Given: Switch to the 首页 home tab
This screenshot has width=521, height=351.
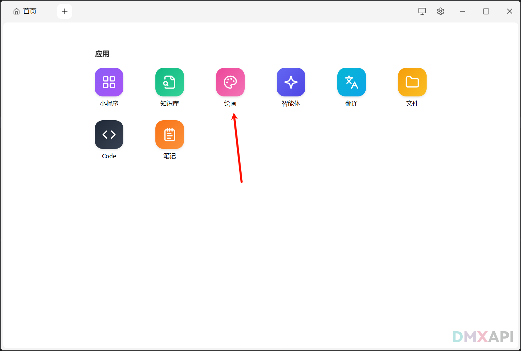Looking at the screenshot, I should click(x=25, y=11).
